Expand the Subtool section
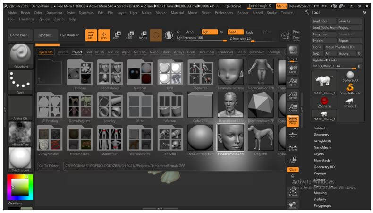 coord(319,128)
